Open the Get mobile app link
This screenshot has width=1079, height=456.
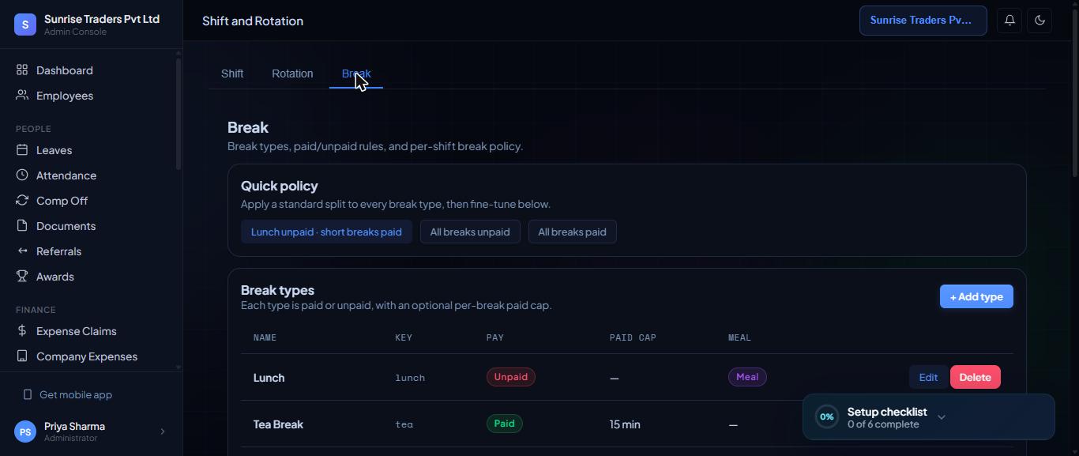76,394
